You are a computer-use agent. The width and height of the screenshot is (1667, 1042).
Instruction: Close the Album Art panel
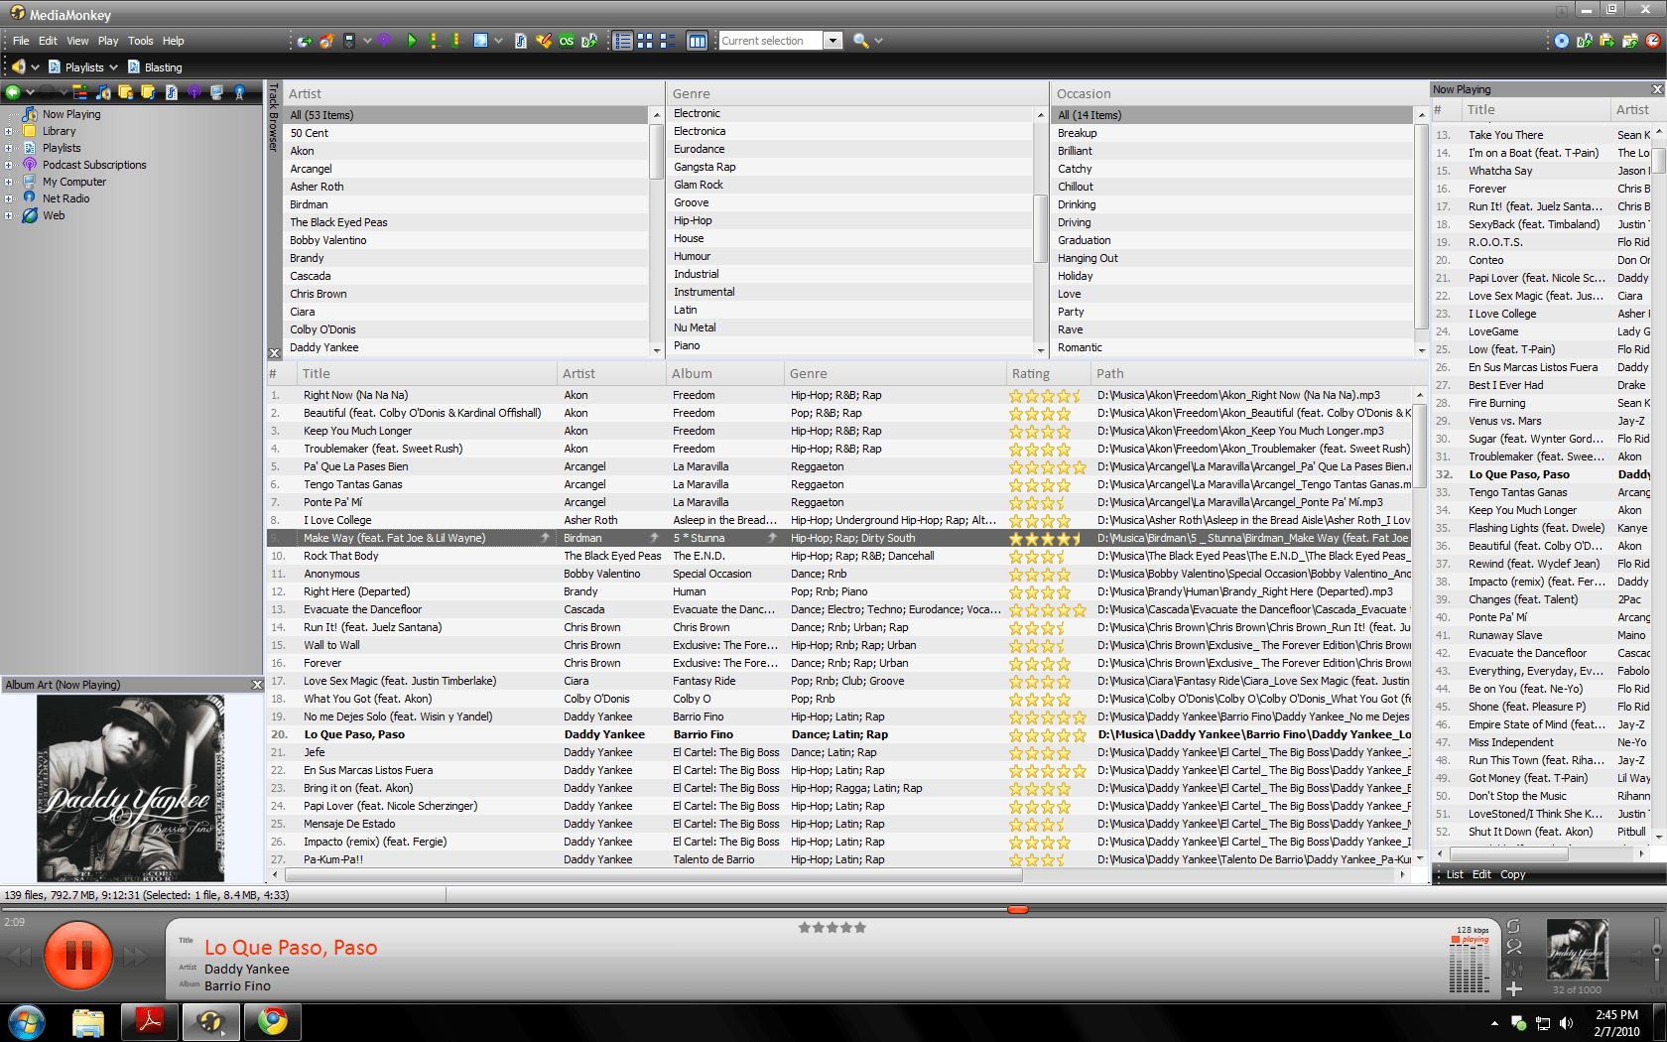257,685
